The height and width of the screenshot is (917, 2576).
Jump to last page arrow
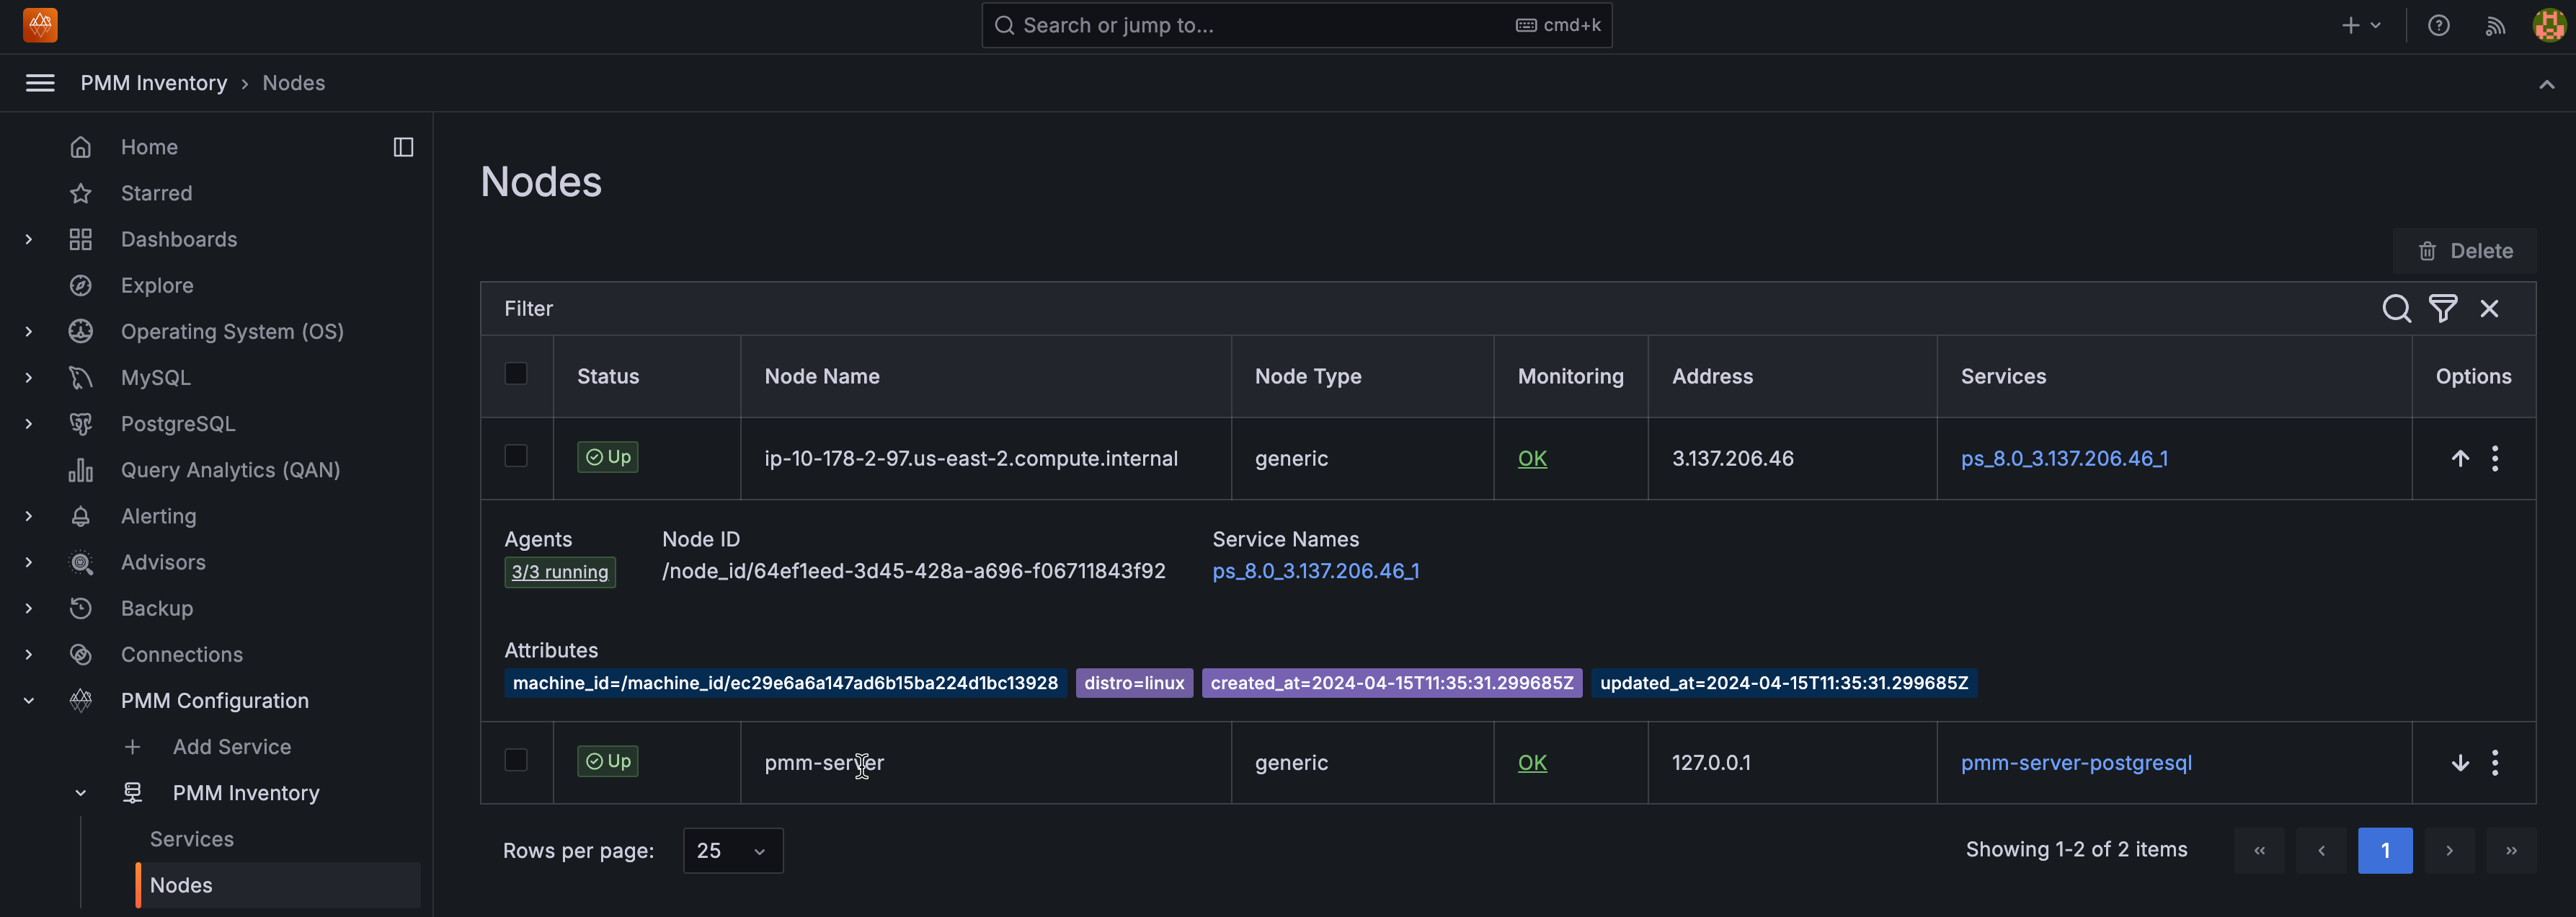pyautogui.click(x=2511, y=850)
